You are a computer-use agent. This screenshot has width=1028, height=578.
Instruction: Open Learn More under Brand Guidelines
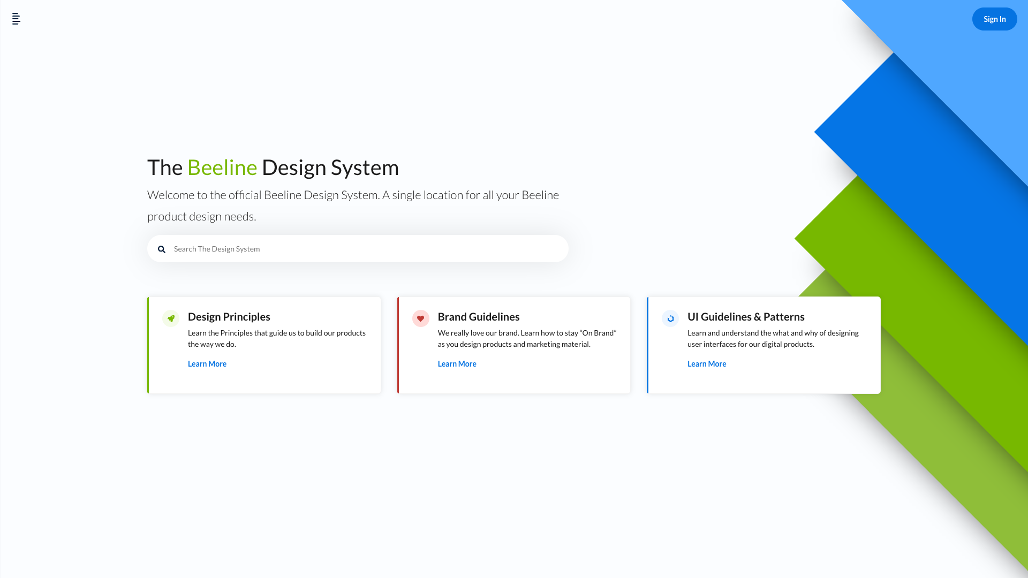click(457, 364)
